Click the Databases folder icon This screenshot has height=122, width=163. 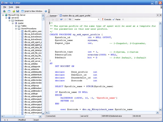[x=13, y=20]
